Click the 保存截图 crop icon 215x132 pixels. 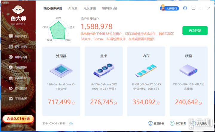coord(172,123)
